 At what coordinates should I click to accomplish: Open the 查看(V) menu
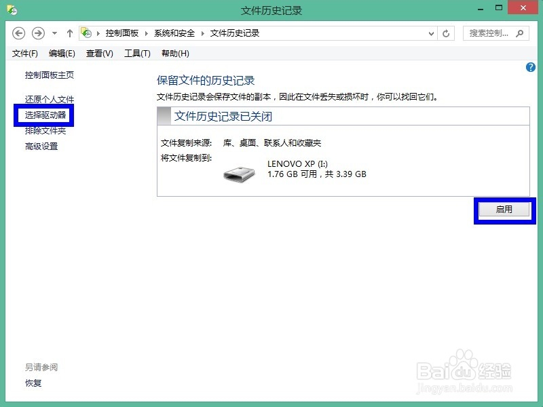(99, 53)
